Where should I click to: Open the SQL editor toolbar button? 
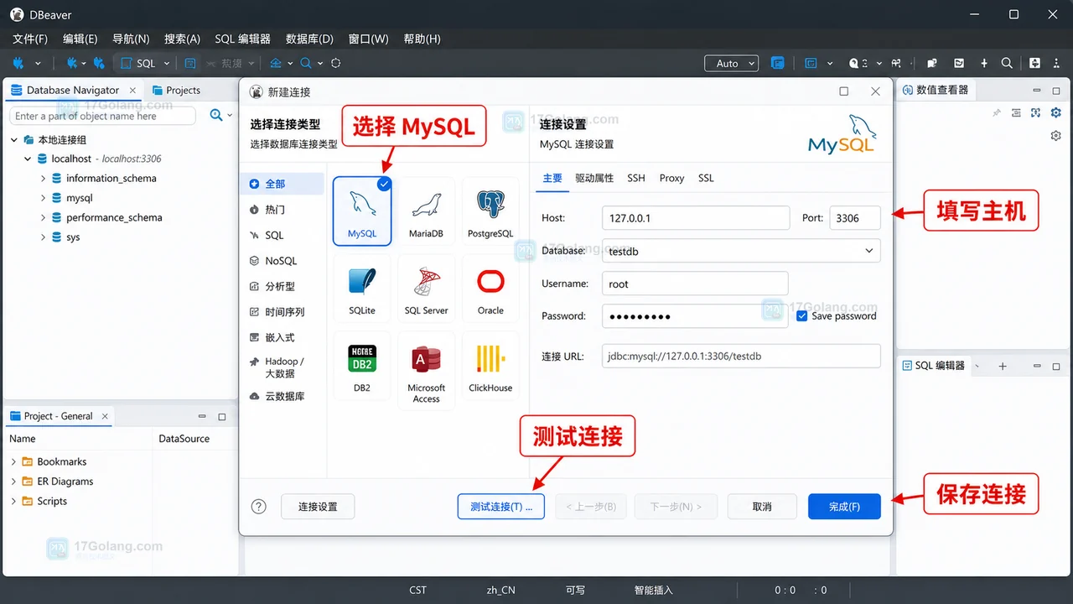click(x=138, y=63)
